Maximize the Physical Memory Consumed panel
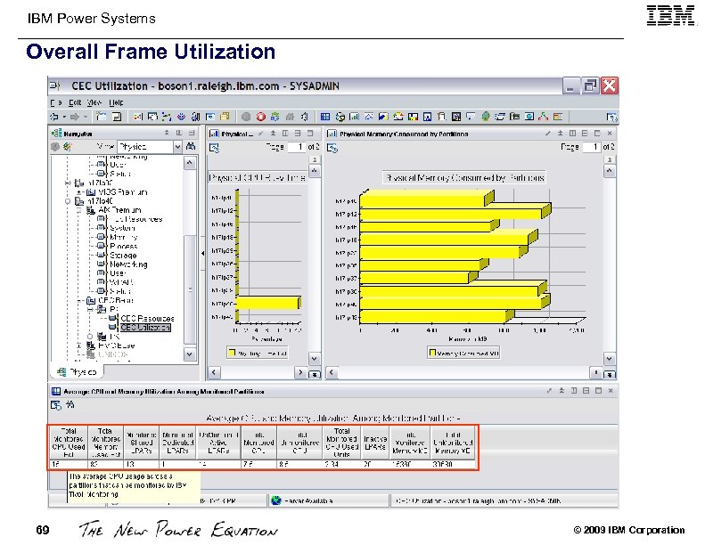This screenshot has height=545, width=705. pos(597,134)
